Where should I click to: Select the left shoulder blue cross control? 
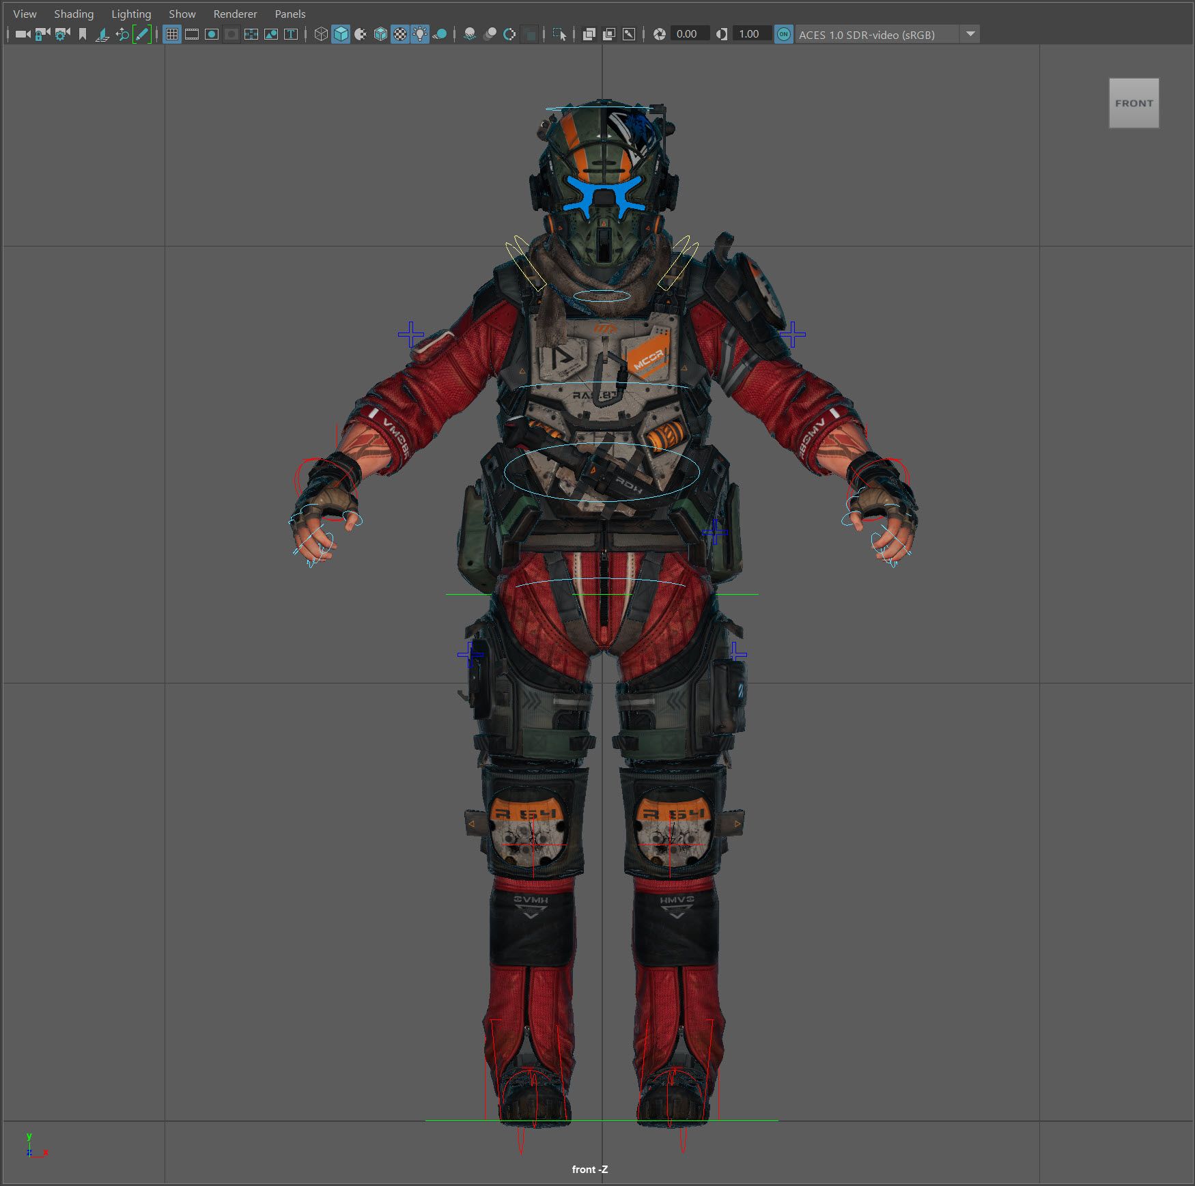click(x=410, y=335)
